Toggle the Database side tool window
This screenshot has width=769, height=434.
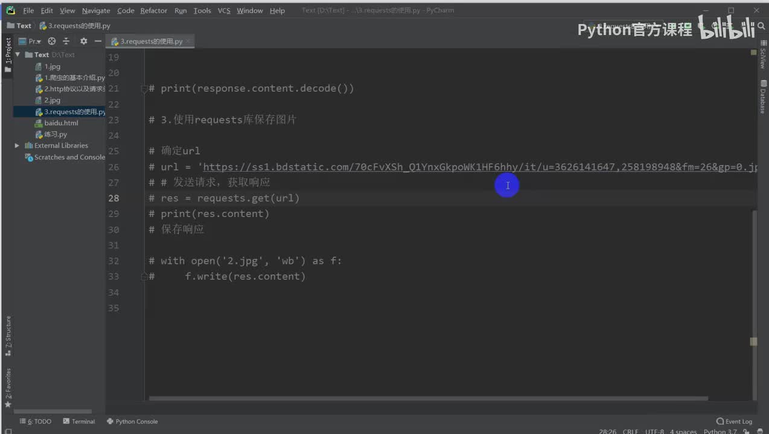pyautogui.click(x=763, y=96)
